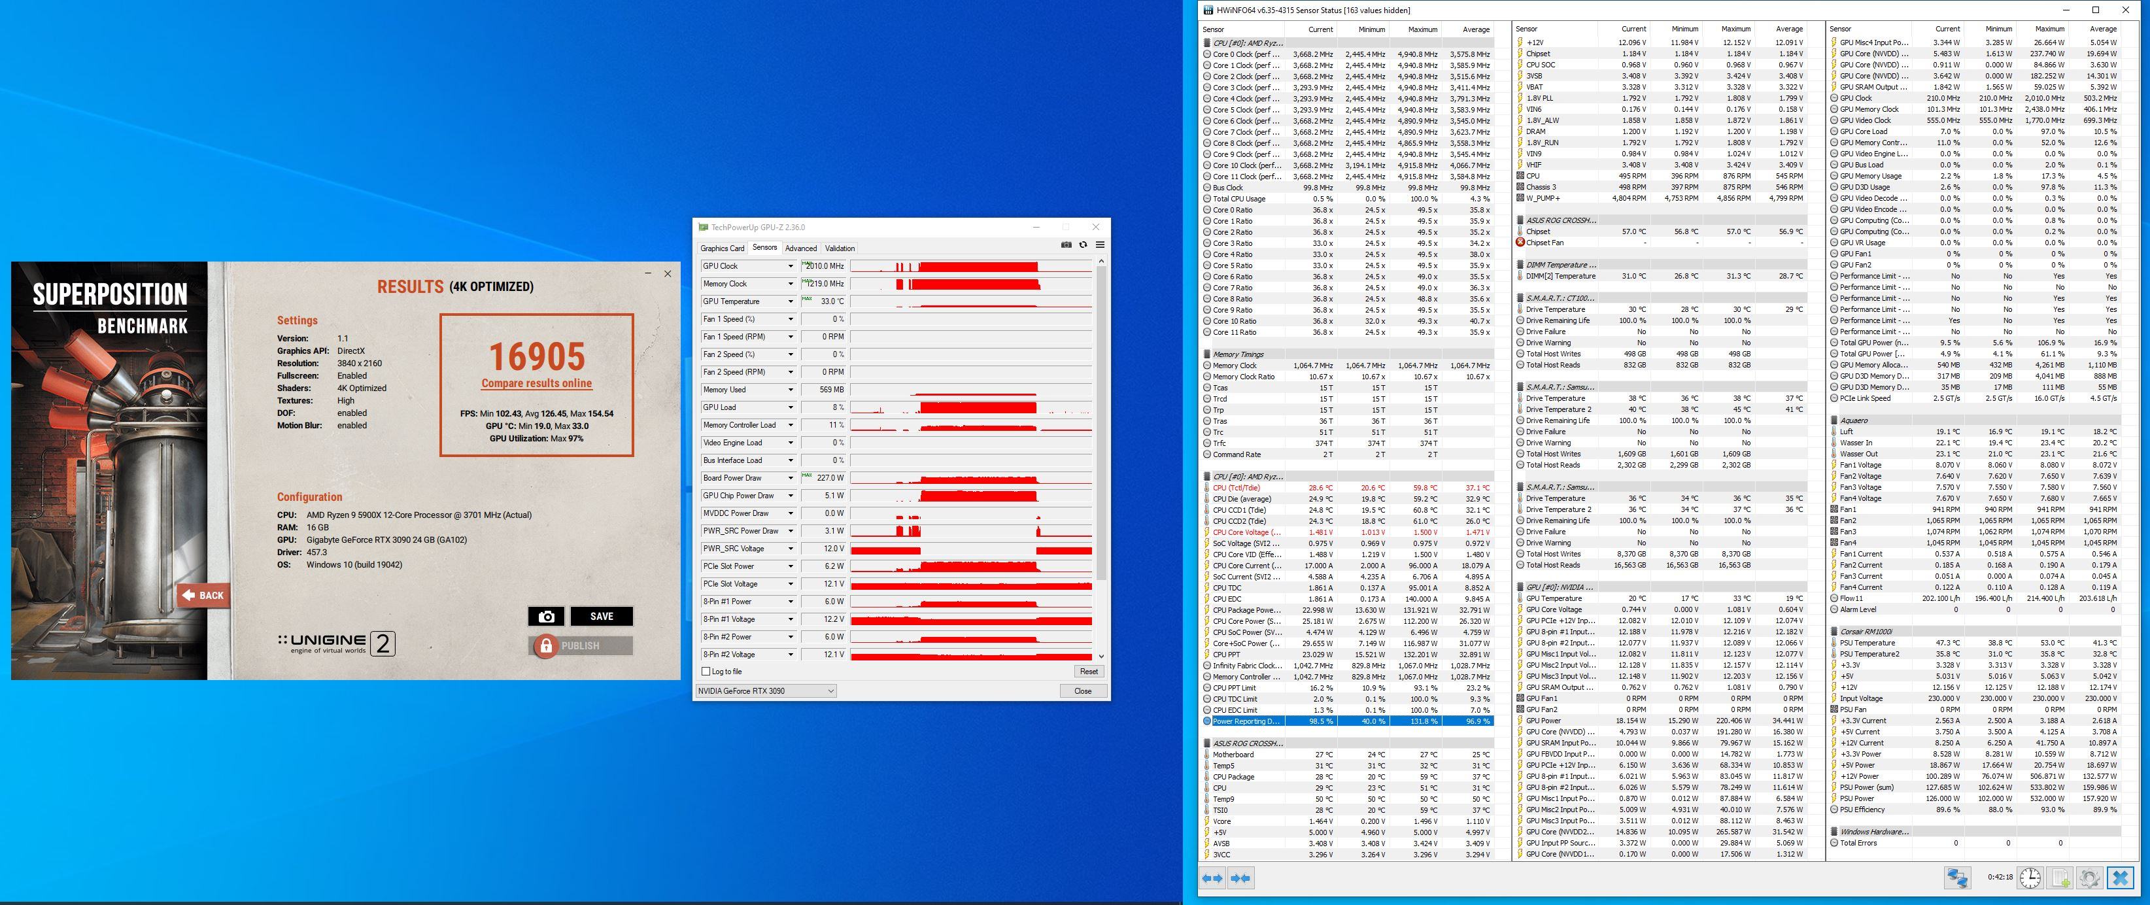2150x905 pixels.
Task: Select the Sensors tab in GPU-Z
Action: (764, 247)
